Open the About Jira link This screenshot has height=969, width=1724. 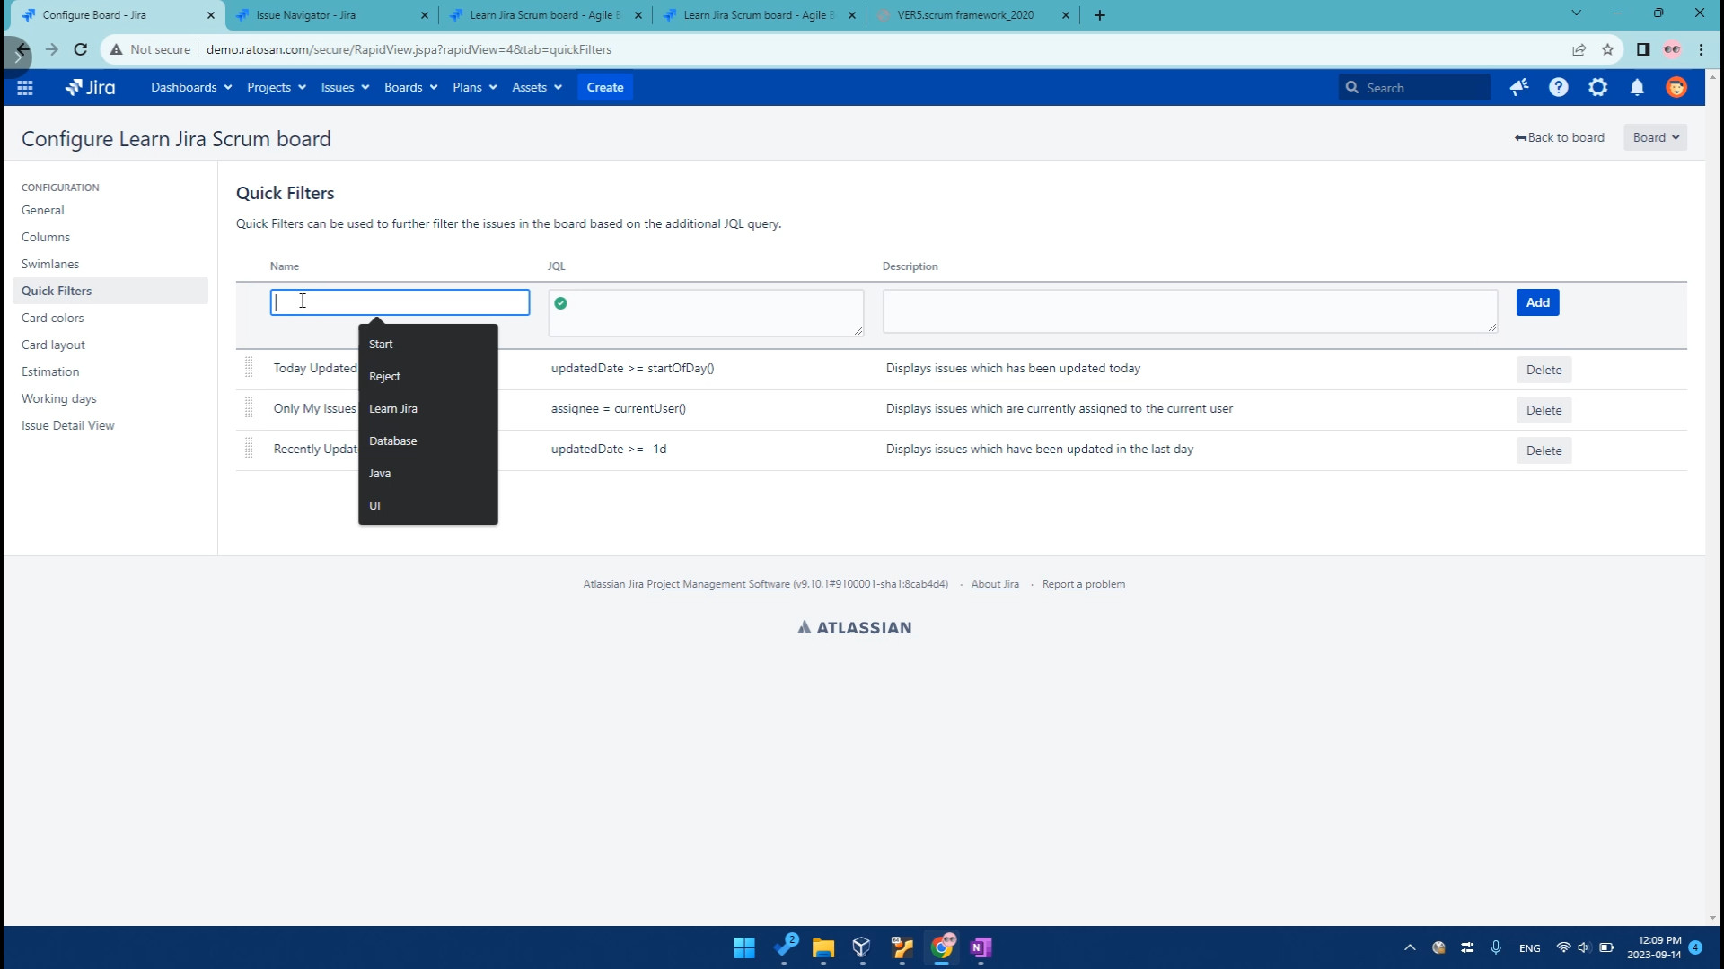[995, 584]
